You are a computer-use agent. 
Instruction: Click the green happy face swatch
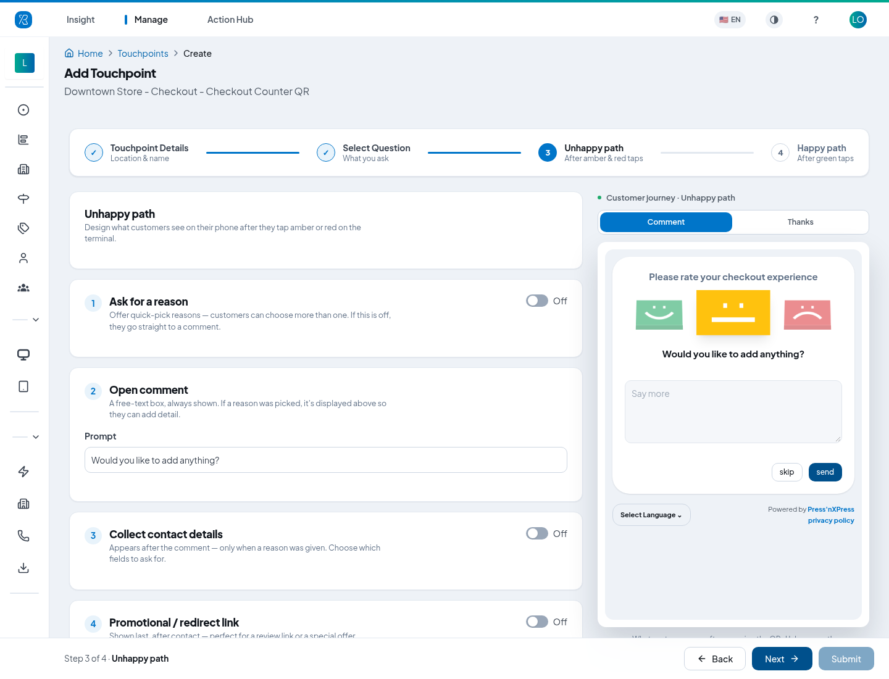click(x=659, y=315)
